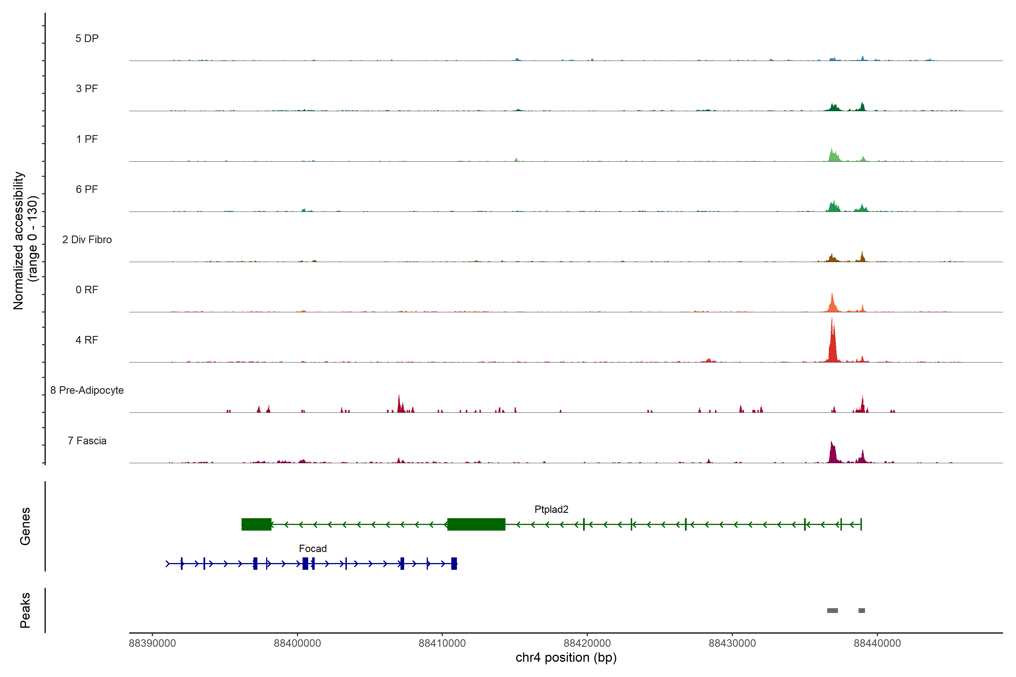Click the 2 Div Fibro label
The height and width of the screenshot is (677, 1016).
click(x=87, y=239)
